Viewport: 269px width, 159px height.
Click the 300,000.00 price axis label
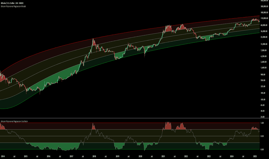[x=264, y=6]
